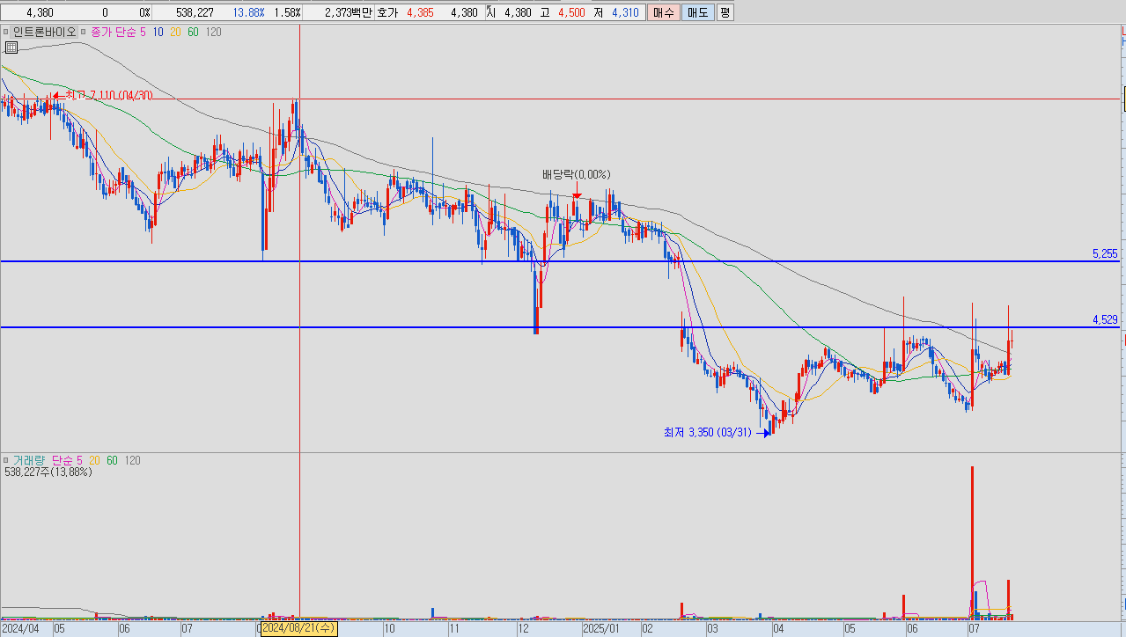Image resolution: width=1126 pixels, height=637 pixels.
Task: Click the 배당락(0.00%) ex-dividend marker
Action: point(576,174)
